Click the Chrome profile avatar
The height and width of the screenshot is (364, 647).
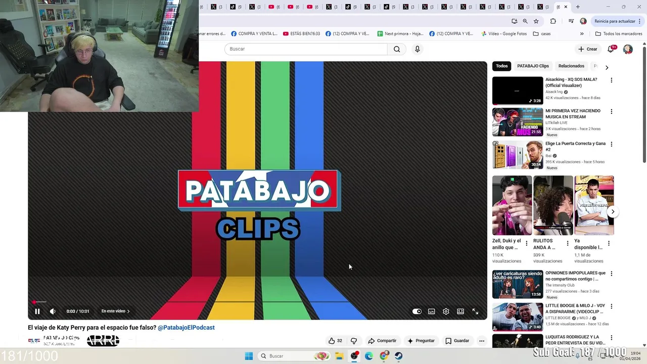click(583, 21)
